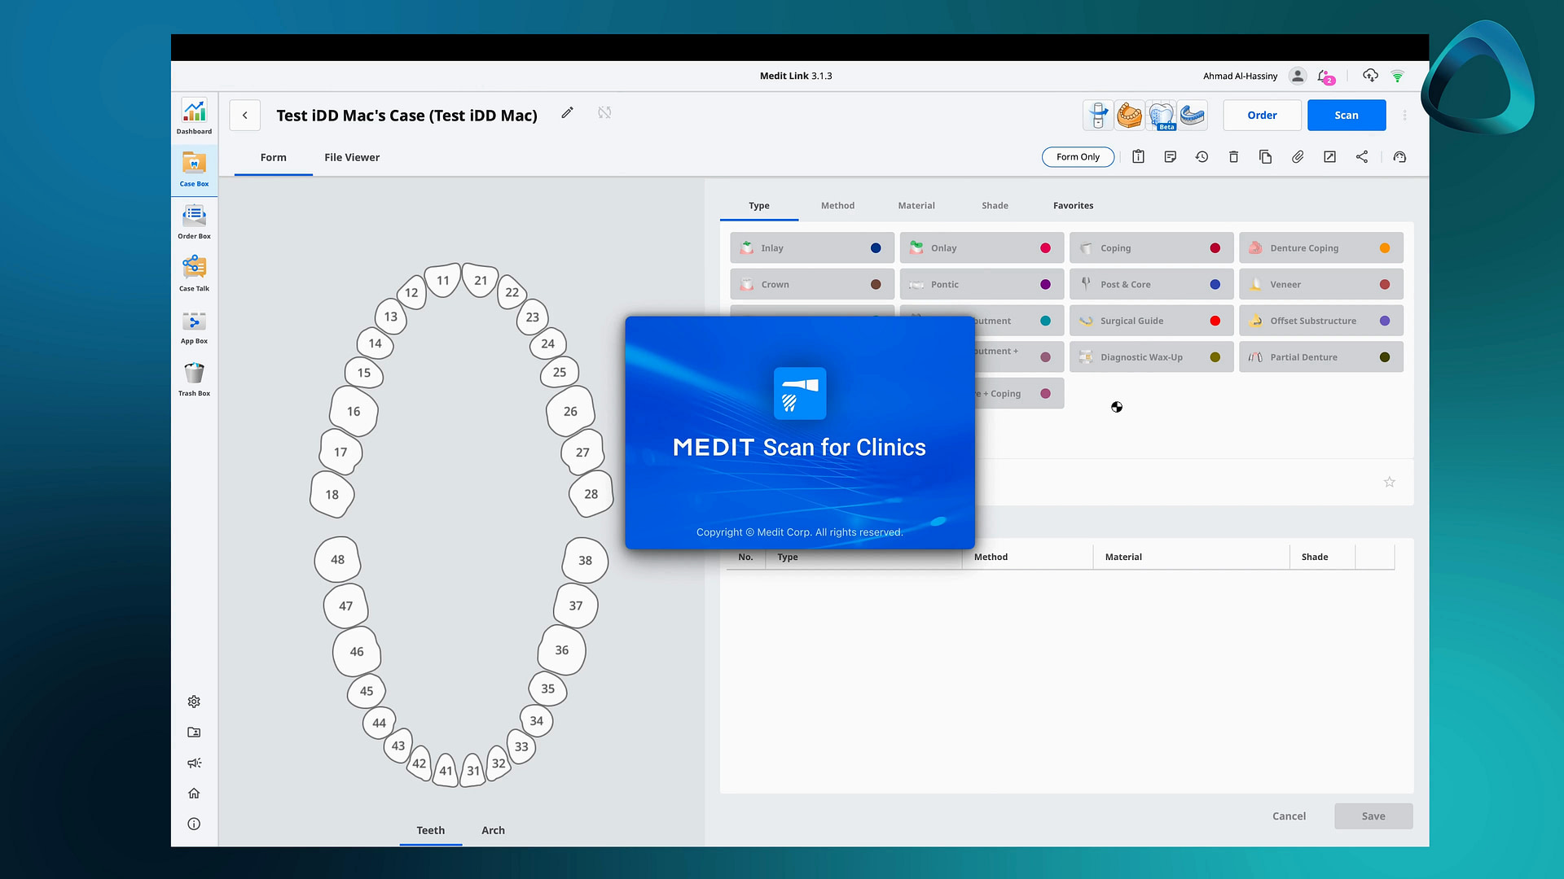Click the Cancel button

click(x=1289, y=816)
